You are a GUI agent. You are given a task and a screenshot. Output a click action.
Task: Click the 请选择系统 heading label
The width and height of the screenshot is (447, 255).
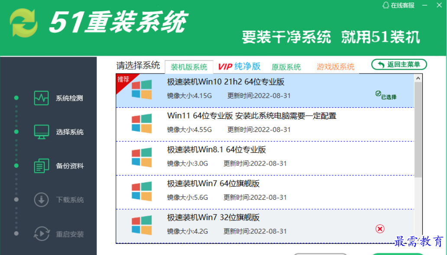(138, 65)
